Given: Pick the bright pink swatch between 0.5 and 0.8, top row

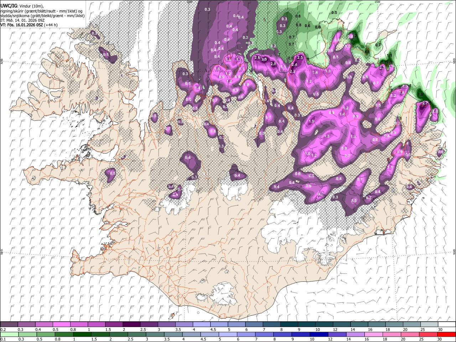Looking at the screenshot, I should (62, 324).
